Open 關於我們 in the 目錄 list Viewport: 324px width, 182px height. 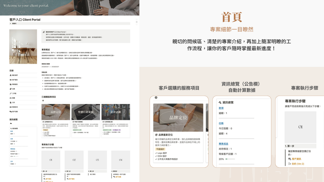pos(14,75)
